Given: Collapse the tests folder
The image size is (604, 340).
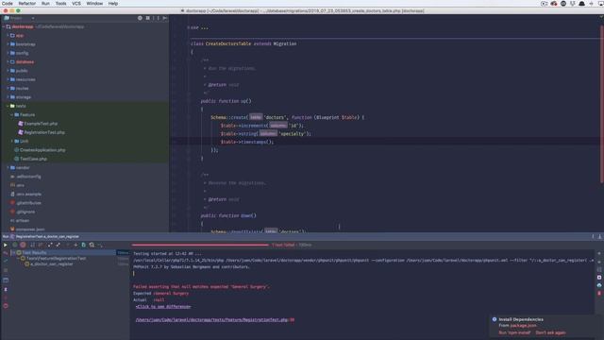Looking at the screenshot, I should tap(8, 106).
